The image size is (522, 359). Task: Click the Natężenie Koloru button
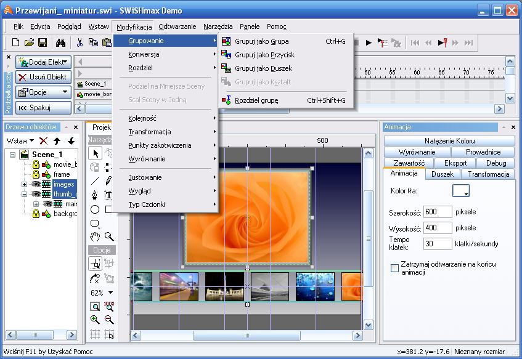pyautogui.click(x=449, y=141)
